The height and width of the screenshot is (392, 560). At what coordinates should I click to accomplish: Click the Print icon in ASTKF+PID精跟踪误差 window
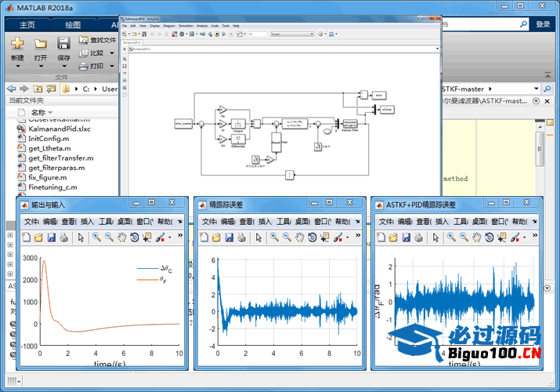[418, 238]
